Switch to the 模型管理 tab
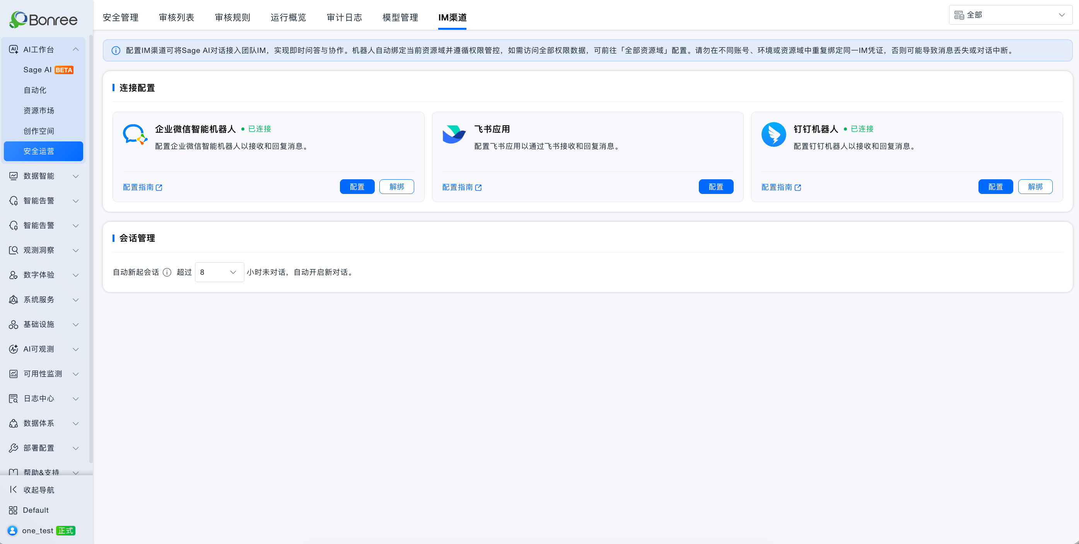The width and height of the screenshot is (1079, 544). click(x=400, y=17)
